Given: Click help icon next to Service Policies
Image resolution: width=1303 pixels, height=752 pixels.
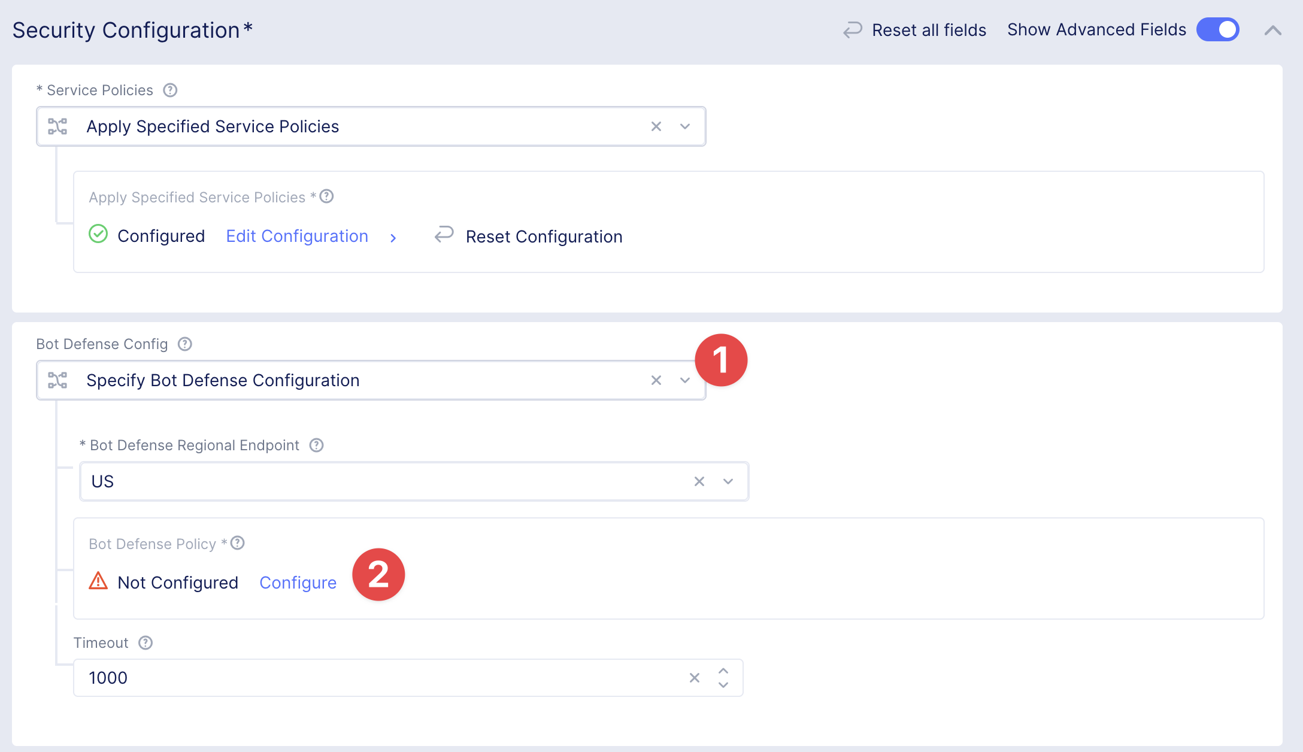Looking at the screenshot, I should point(170,90).
